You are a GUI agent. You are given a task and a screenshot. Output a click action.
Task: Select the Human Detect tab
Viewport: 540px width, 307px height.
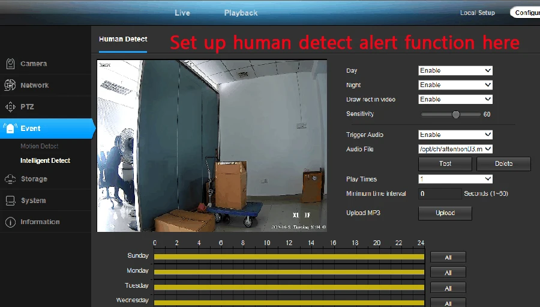(123, 39)
